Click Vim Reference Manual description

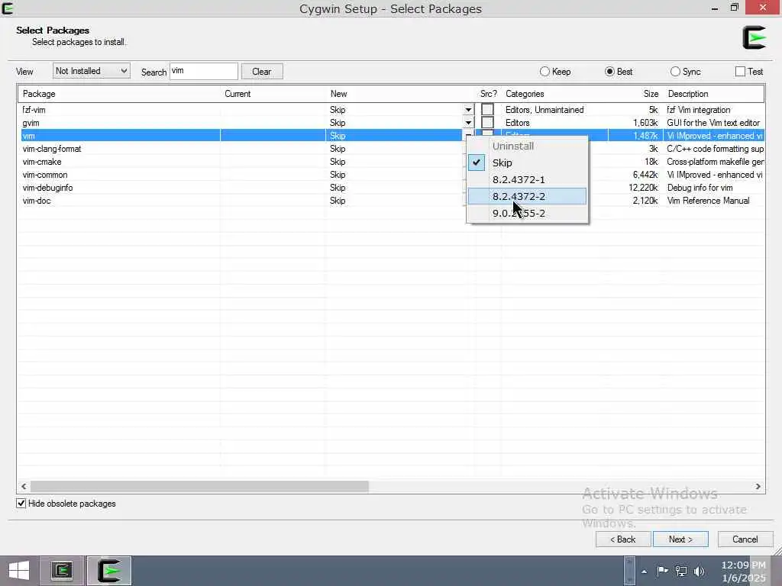(708, 201)
